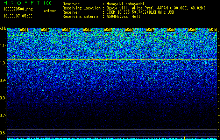Click the version number 1.0.0

[x=48, y=3]
